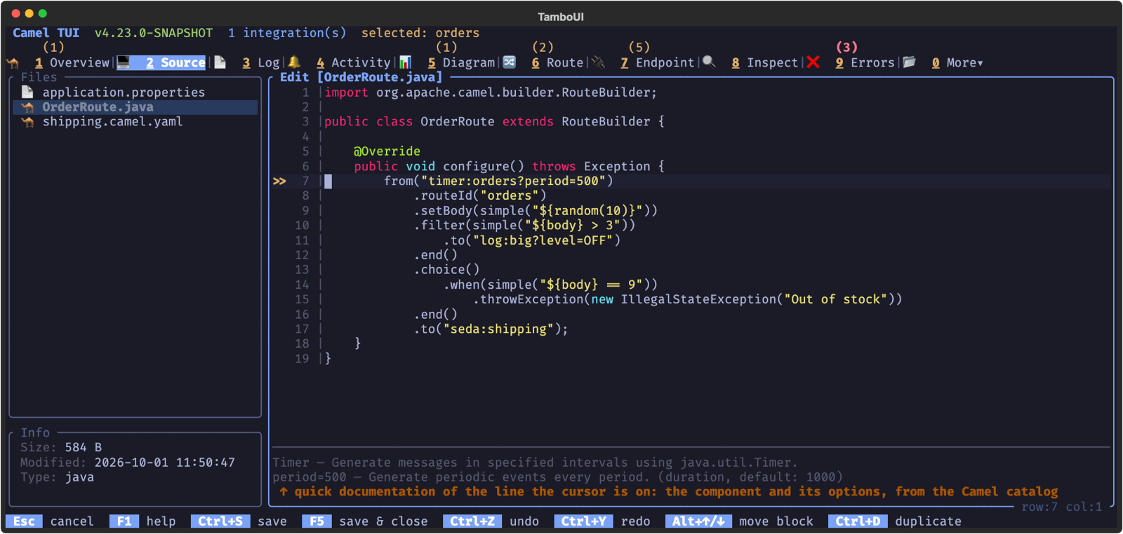The image size is (1123, 534).
Task: Click the >> marker at line 7
Action: (x=279, y=181)
